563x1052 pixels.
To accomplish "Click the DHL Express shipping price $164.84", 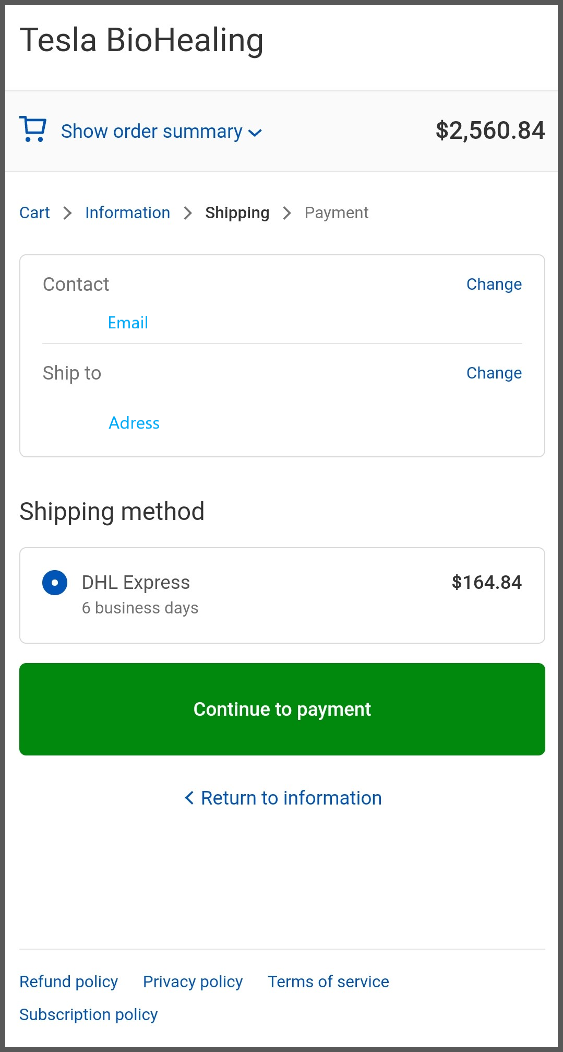I will (486, 583).
